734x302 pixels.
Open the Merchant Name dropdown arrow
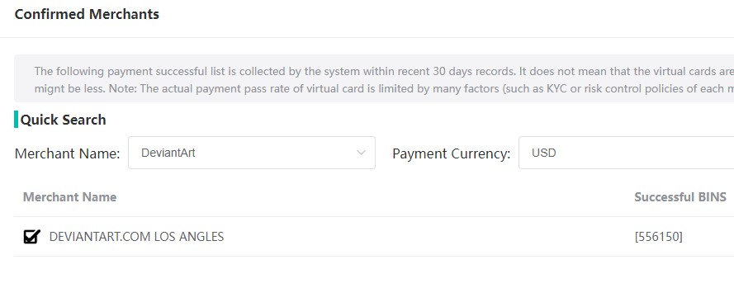coord(361,153)
